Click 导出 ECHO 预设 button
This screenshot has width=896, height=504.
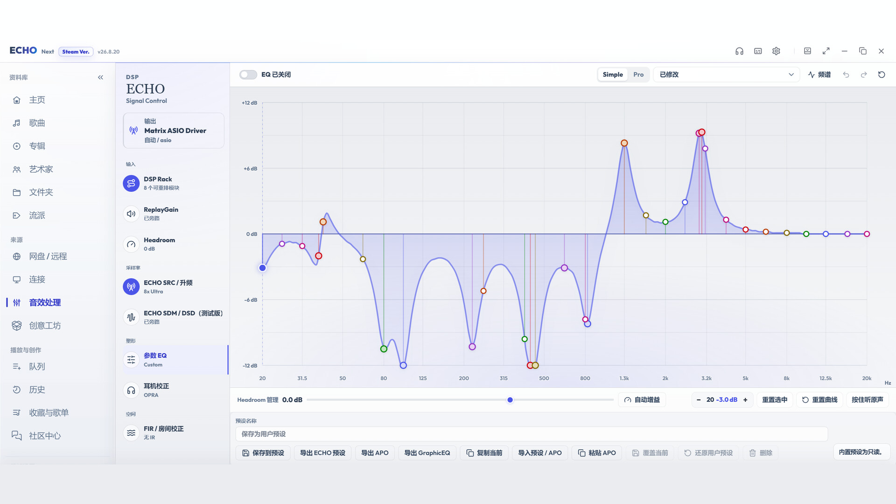[322, 453]
